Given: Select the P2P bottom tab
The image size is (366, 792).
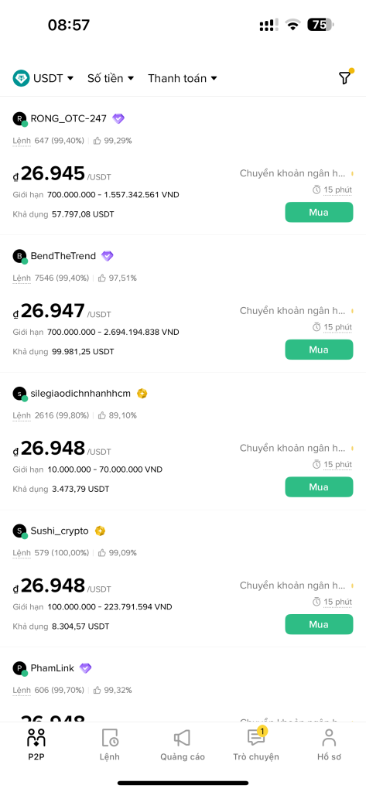Looking at the screenshot, I should point(36,744).
